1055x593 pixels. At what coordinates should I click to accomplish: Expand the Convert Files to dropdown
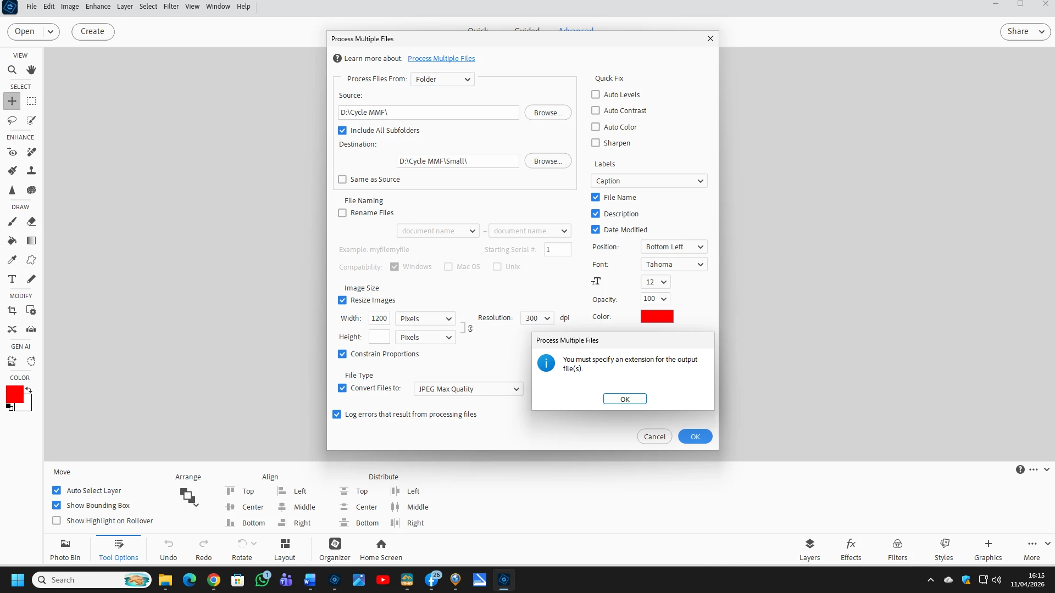468,389
